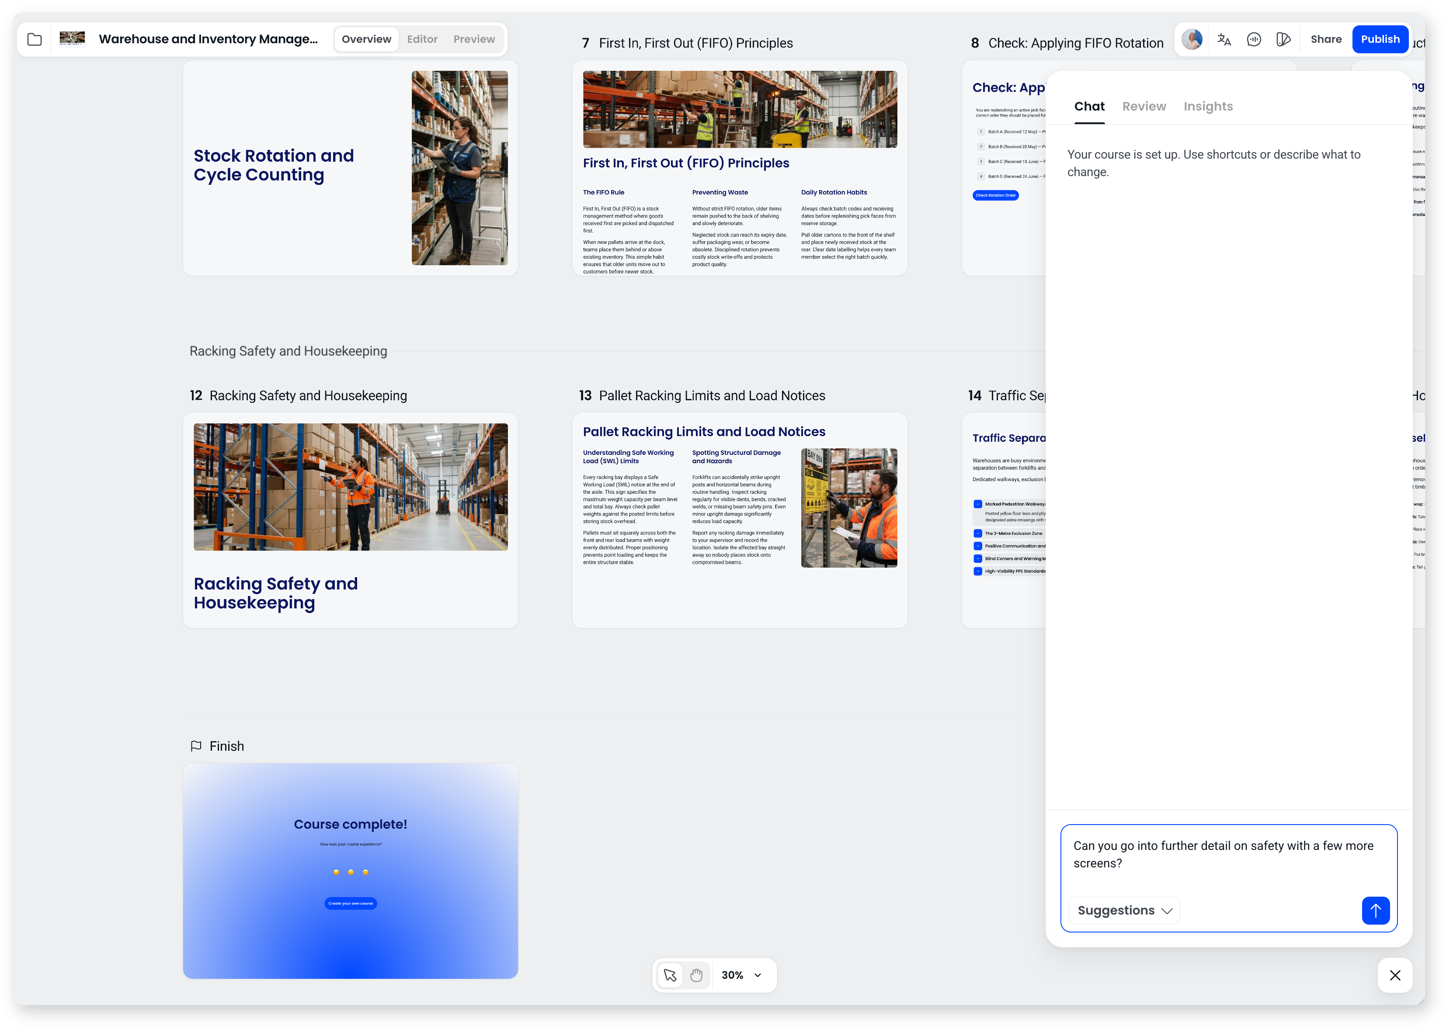Open the Review tab in the side panel

tap(1144, 106)
